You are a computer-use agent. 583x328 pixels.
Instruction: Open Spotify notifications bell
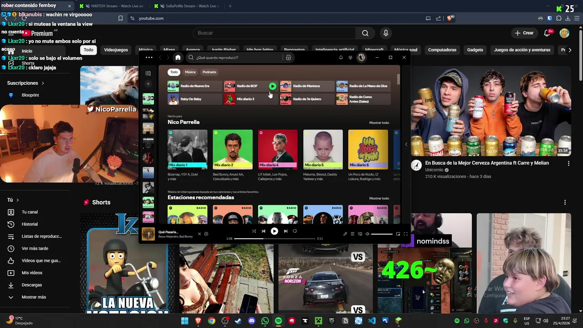click(x=341, y=57)
